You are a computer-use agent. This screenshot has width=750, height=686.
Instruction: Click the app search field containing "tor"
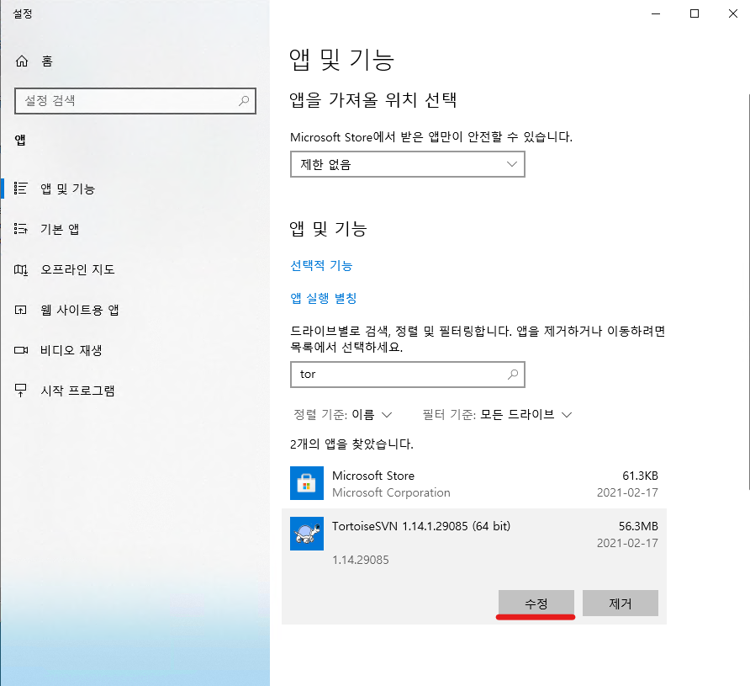[x=408, y=375]
